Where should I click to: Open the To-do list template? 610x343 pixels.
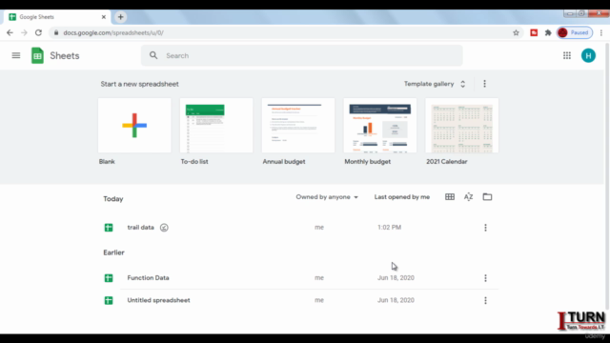216,125
